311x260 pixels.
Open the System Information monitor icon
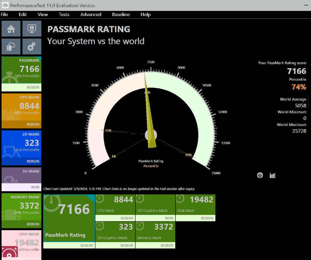(x=32, y=29)
